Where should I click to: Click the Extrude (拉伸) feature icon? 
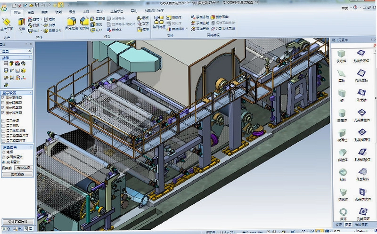coord(21,22)
